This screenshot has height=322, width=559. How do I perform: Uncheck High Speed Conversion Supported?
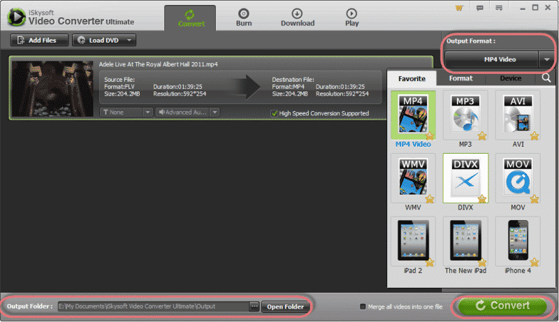(x=274, y=113)
